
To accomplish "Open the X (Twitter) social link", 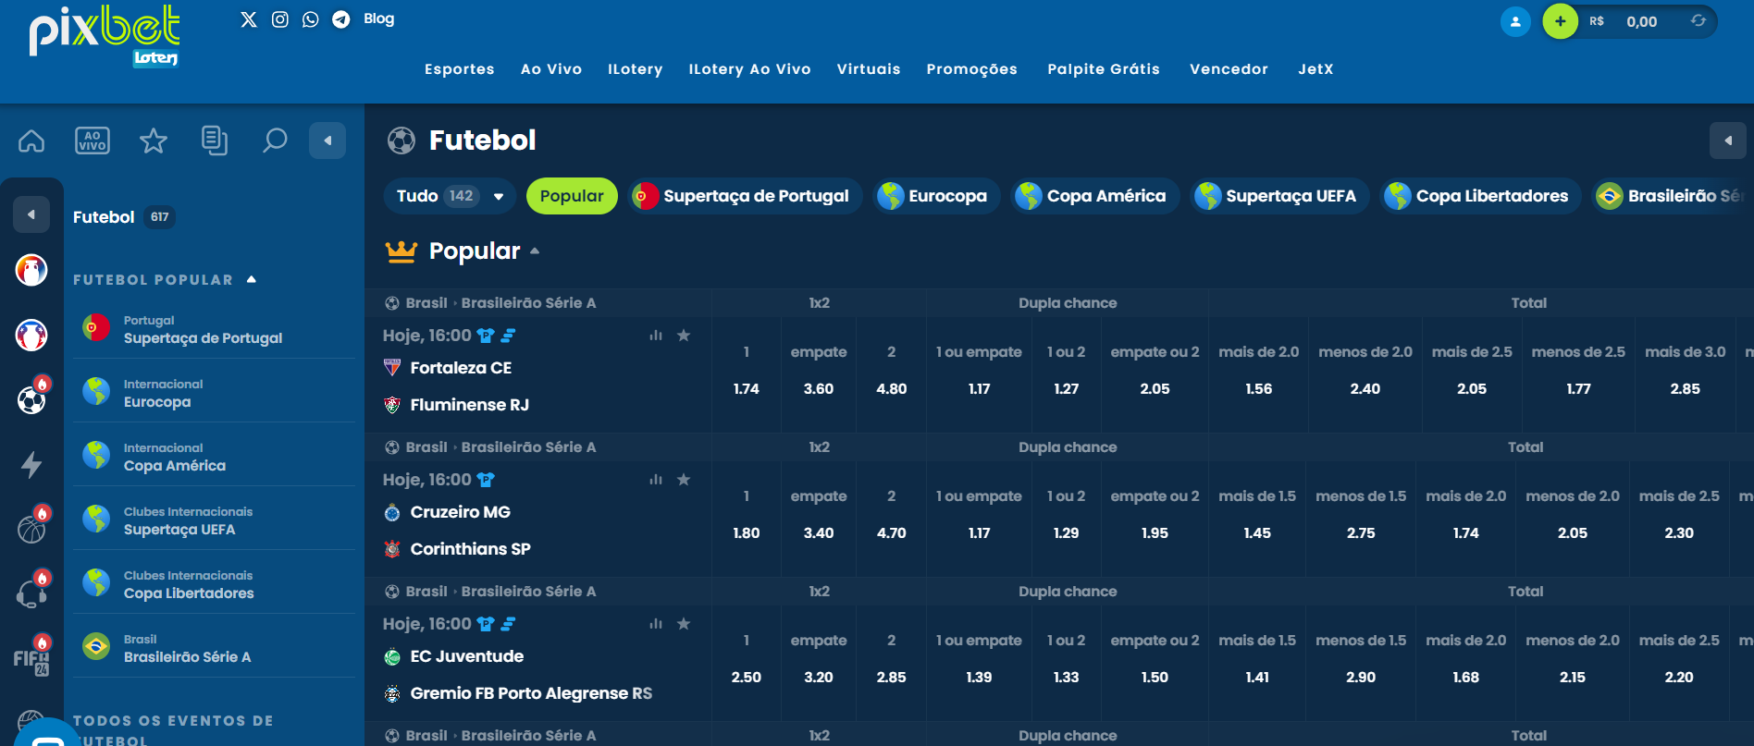I will (x=249, y=19).
